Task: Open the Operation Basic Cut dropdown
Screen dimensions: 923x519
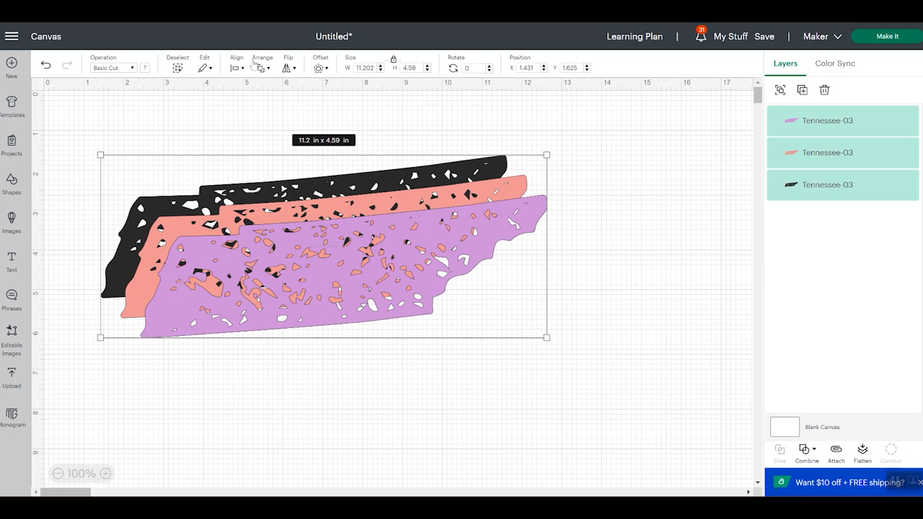Action: [x=113, y=68]
